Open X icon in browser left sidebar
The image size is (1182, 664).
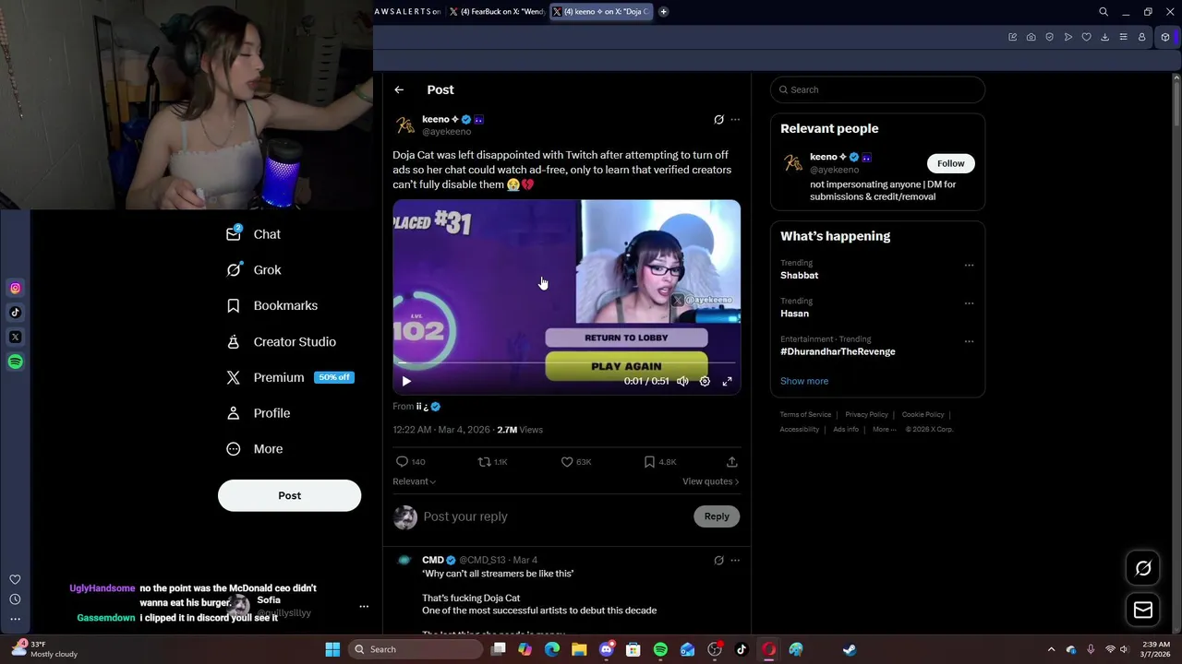15,338
